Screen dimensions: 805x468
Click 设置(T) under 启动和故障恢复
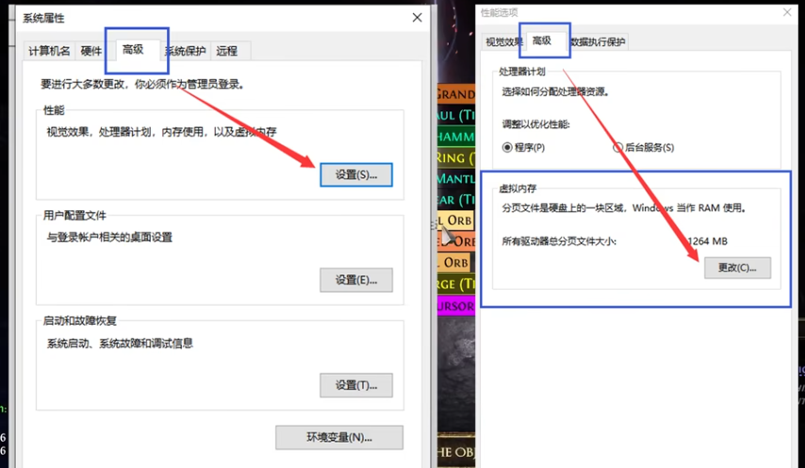click(x=355, y=385)
